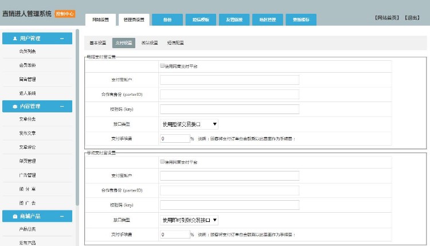
Task: Go to 【网站首页】 link
Action: 386,18
